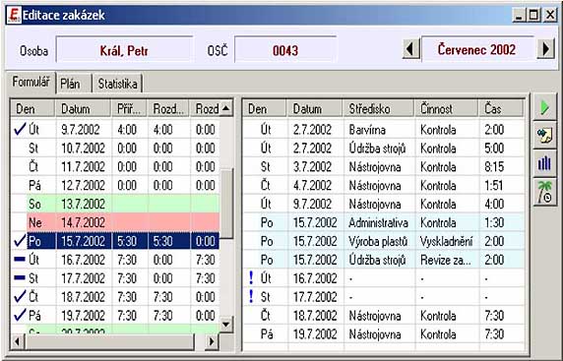
Task: Click left list vertical scrollbar thumb
Action: tap(226, 203)
